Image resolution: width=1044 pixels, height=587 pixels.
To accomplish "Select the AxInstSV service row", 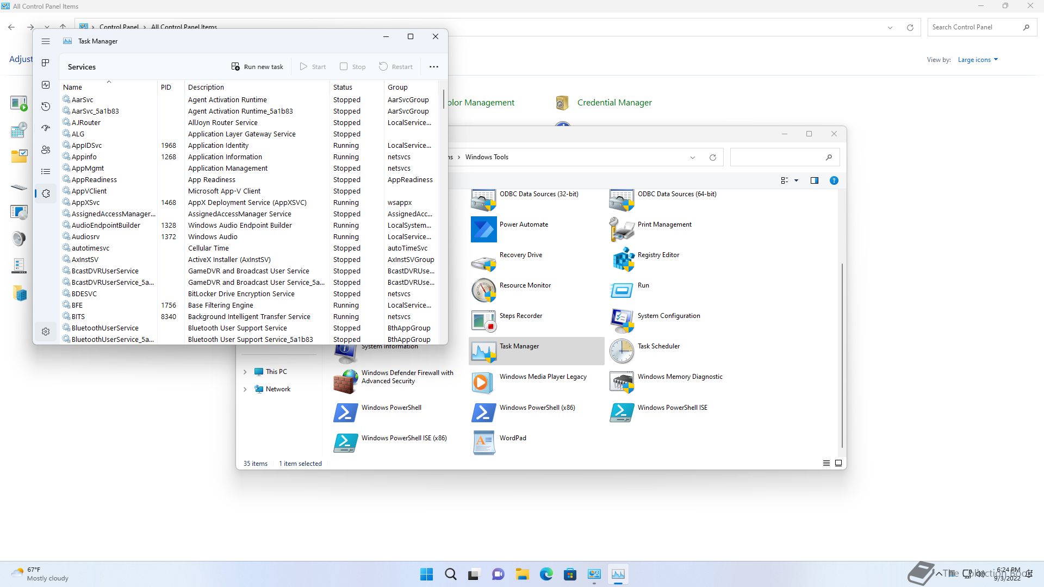I will pos(248,259).
